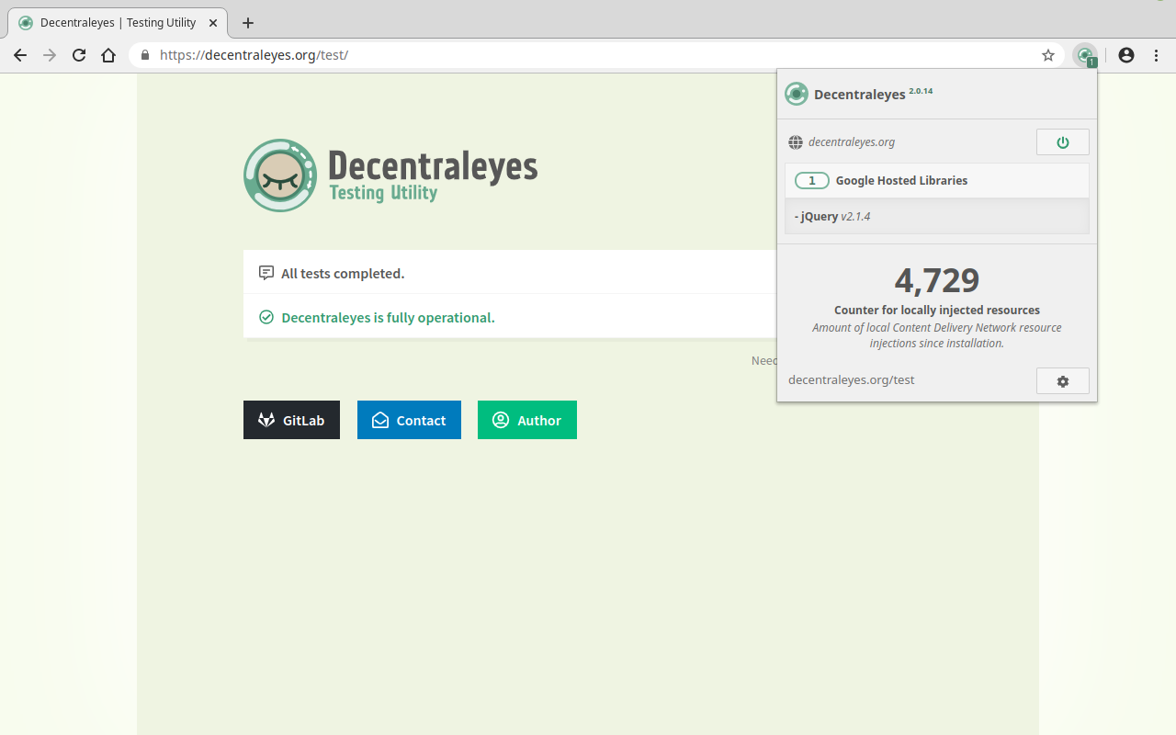1176x735 pixels.
Task: Click the globe icon beside decentraleyes.org
Action: [x=796, y=141]
